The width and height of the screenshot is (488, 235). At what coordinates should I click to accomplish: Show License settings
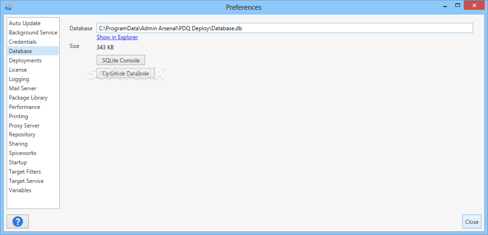33,70
